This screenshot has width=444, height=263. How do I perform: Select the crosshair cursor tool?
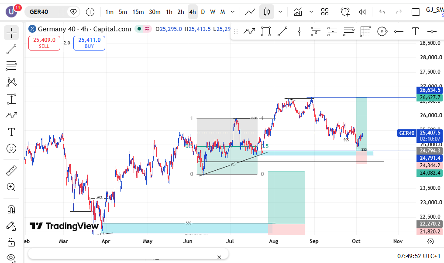pyautogui.click(x=11, y=33)
